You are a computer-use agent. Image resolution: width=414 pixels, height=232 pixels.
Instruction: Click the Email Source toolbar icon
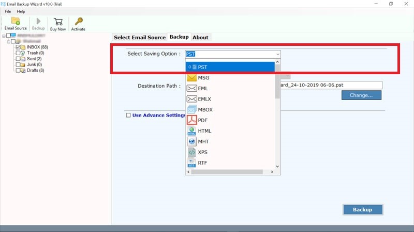pyautogui.click(x=16, y=23)
